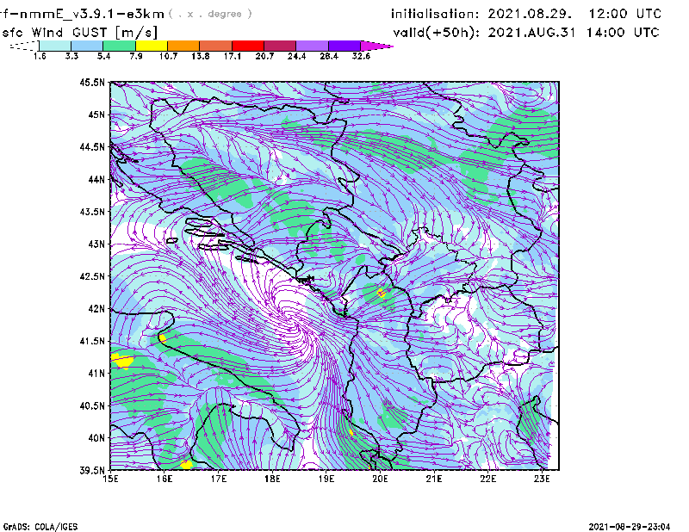Click the timestamp '2021-08-29-23:04'
The image size is (689, 532).
[630, 527]
